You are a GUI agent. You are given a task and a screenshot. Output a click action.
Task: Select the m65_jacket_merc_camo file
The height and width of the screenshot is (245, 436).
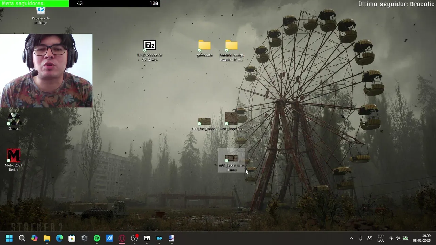pos(232,161)
